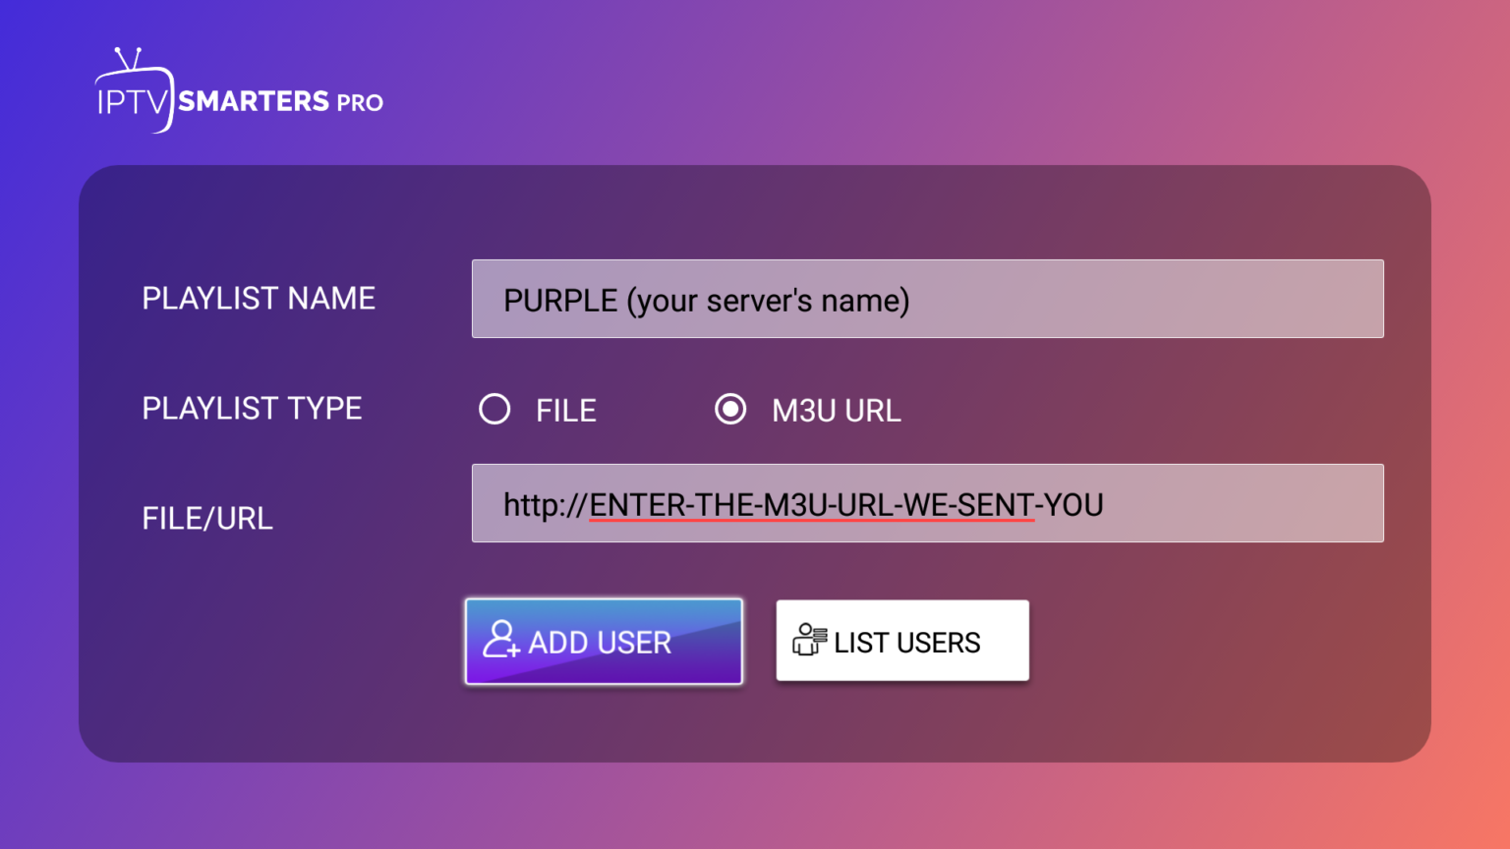Place cursor on the http:// prefix
Screen dimensions: 1510x849
coord(545,505)
